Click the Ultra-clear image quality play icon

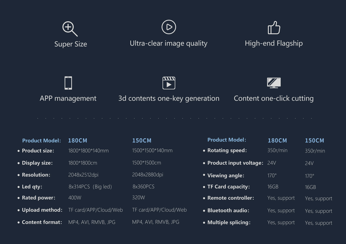[169, 27]
